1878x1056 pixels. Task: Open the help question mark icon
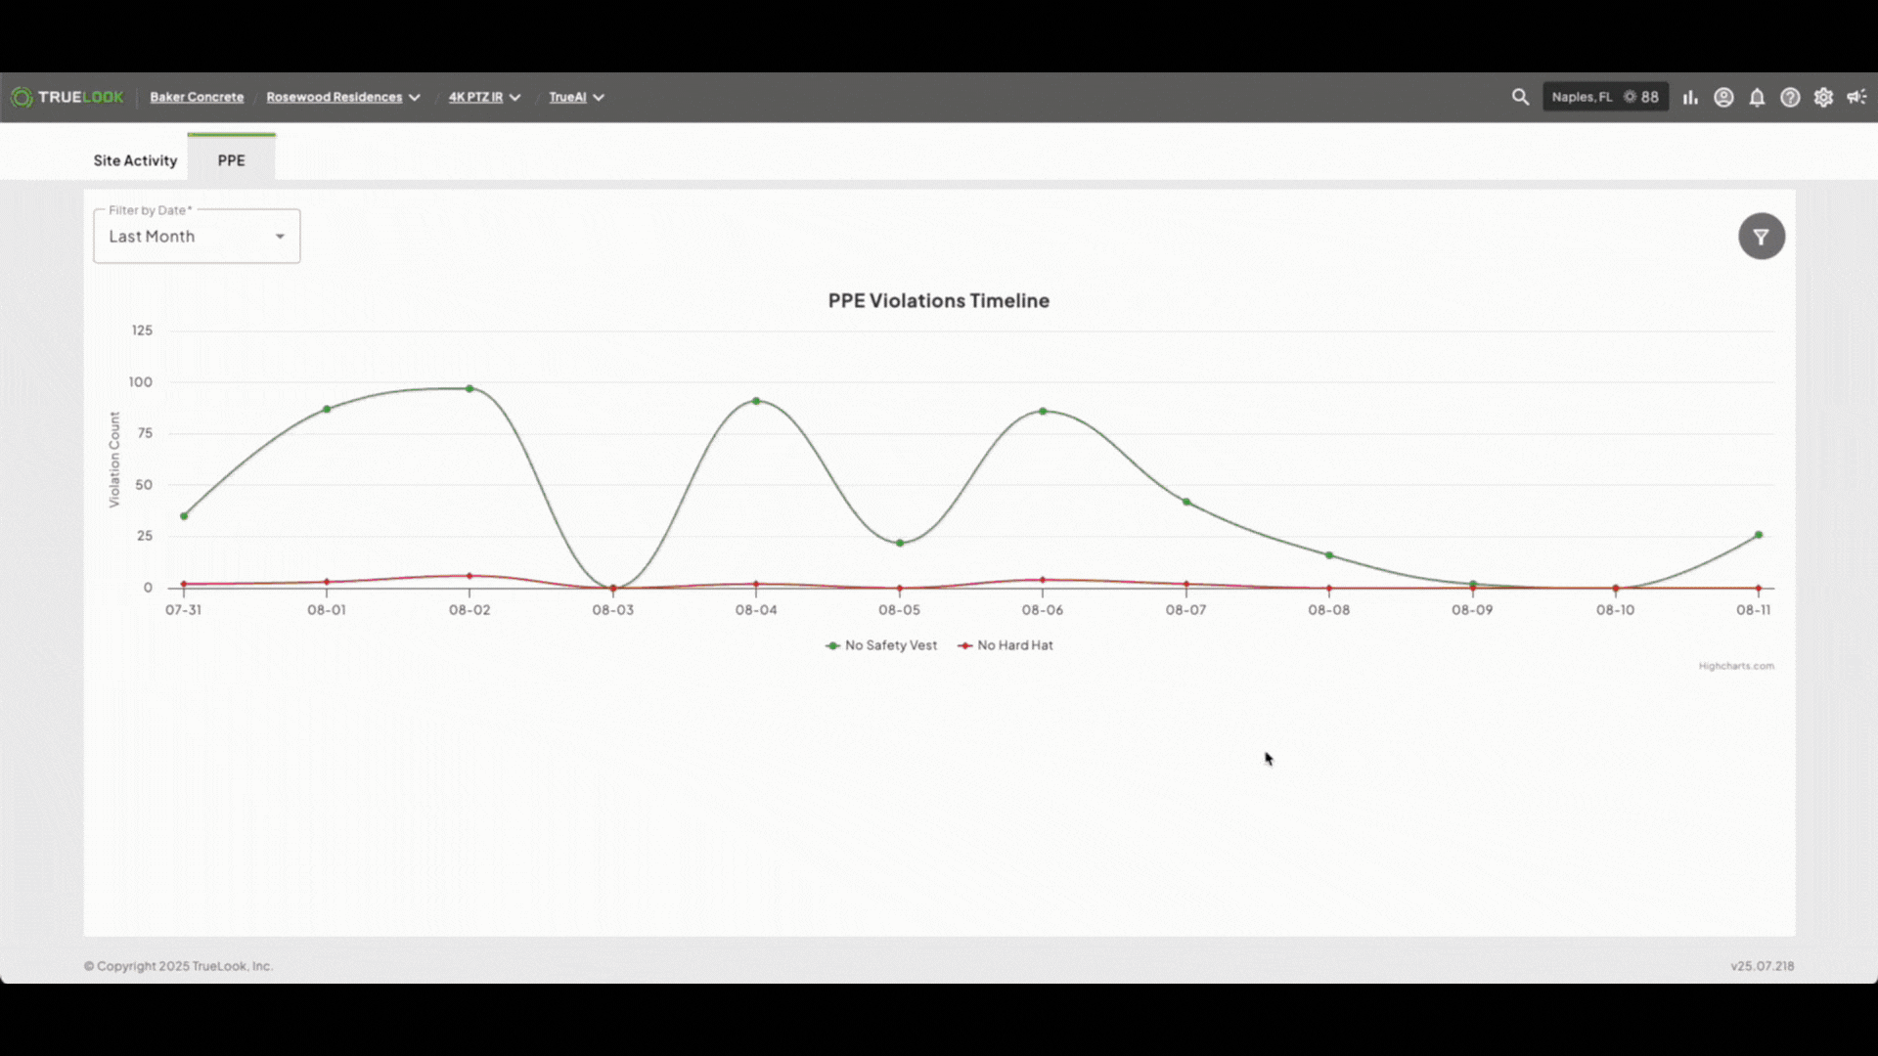coord(1790,97)
